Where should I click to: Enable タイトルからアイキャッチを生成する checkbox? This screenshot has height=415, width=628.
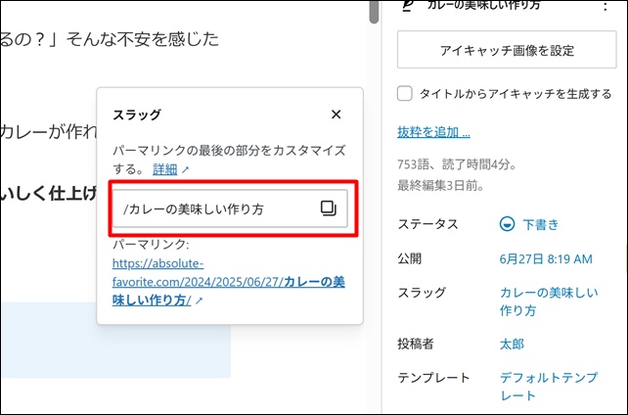[405, 94]
